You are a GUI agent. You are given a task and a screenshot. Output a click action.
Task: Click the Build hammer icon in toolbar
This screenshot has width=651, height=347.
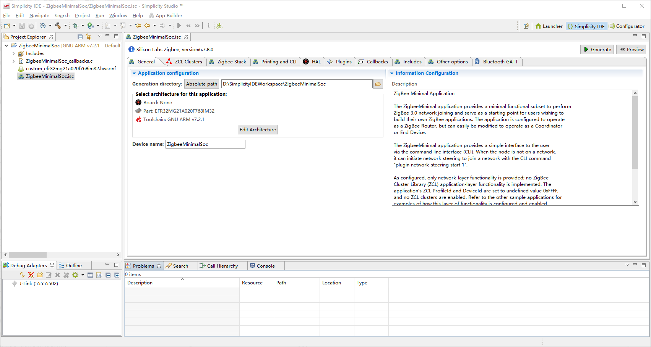(58, 26)
